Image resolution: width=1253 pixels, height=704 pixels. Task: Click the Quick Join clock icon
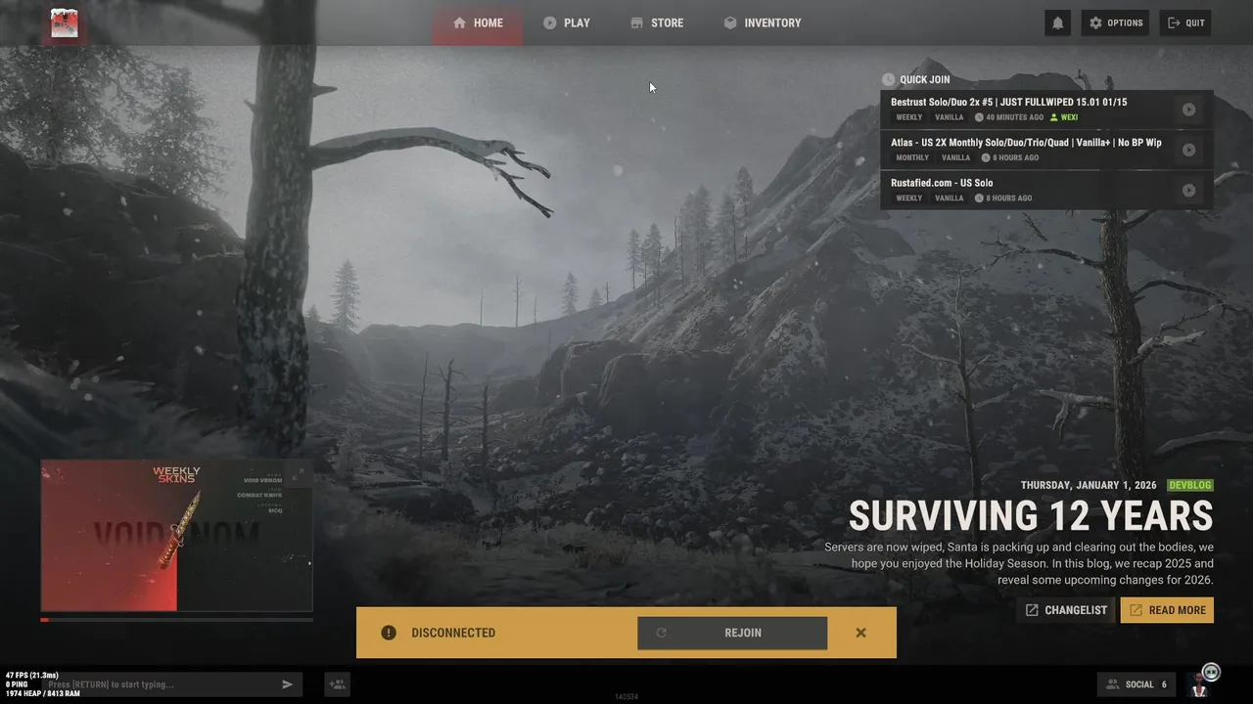click(888, 79)
